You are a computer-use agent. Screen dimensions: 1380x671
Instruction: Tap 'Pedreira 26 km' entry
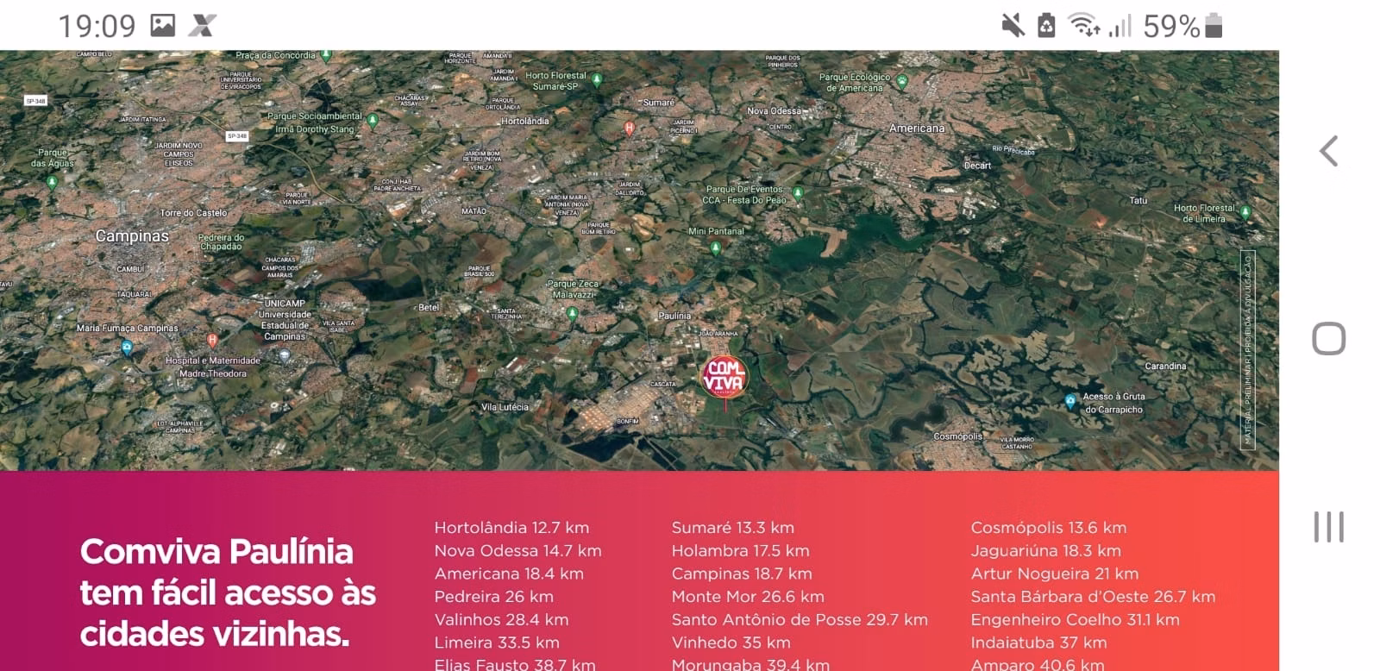pos(493,596)
